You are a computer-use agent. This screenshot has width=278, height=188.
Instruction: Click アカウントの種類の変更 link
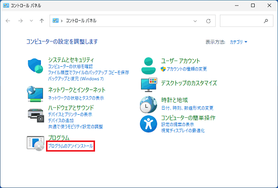(x=187, y=69)
